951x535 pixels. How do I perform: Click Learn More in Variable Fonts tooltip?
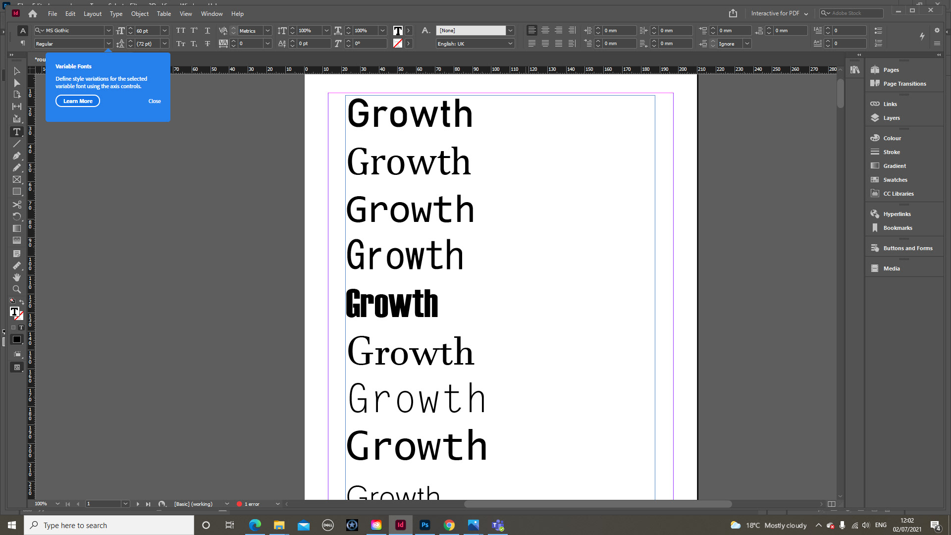(x=78, y=101)
